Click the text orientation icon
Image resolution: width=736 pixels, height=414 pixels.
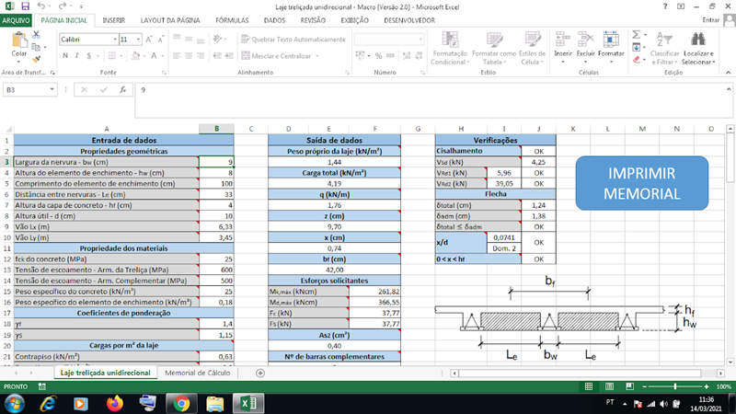(217, 40)
